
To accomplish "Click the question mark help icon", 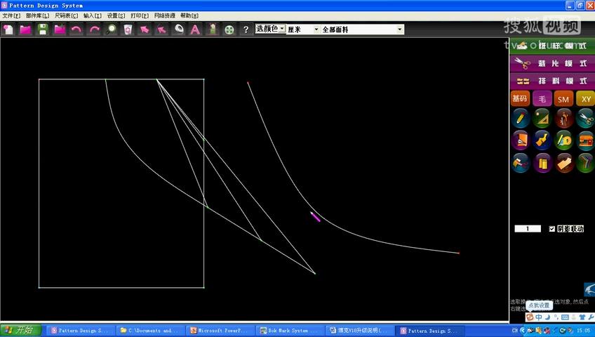I will tap(246, 29).
